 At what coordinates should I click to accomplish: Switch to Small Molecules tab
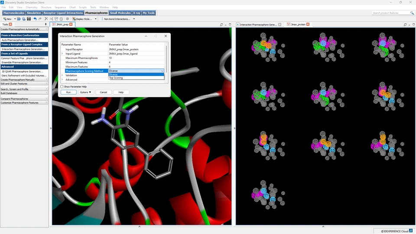click(120, 13)
